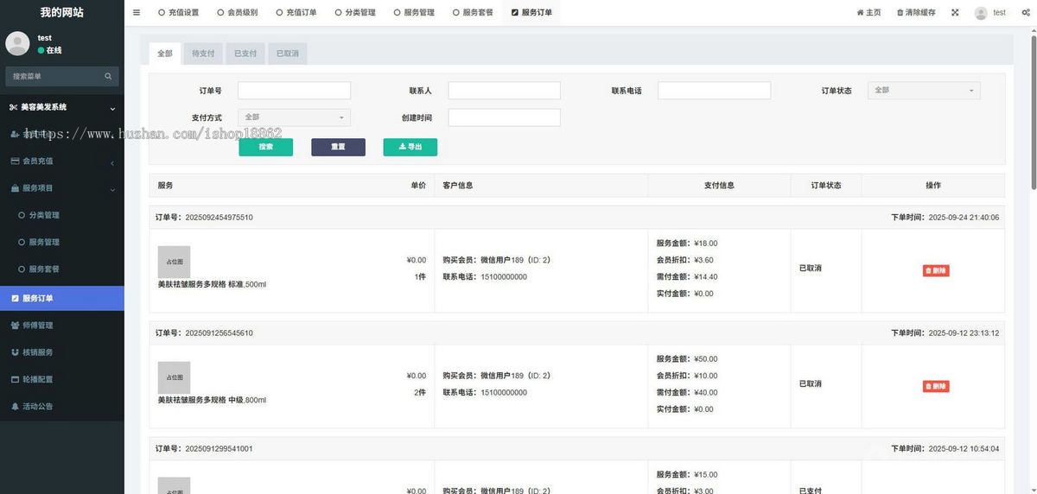Select 服务订单 in the sidebar
The height and width of the screenshot is (494, 1037).
click(x=62, y=298)
